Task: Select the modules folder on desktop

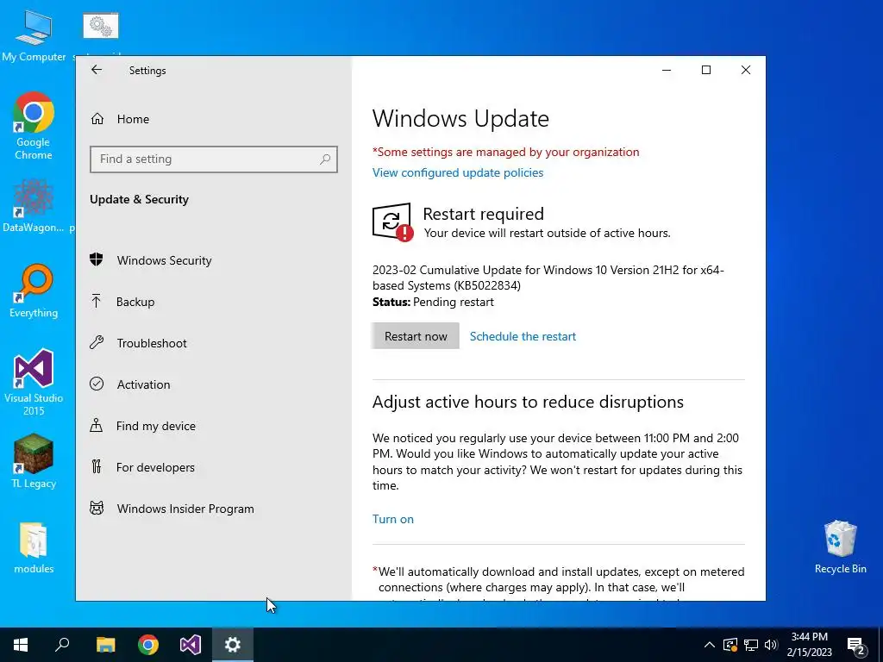Action: 34,547
